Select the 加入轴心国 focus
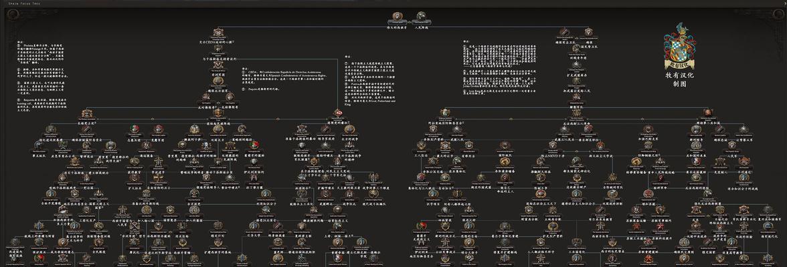This screenshot has width=787, height=267. click(x=146, y=210)
